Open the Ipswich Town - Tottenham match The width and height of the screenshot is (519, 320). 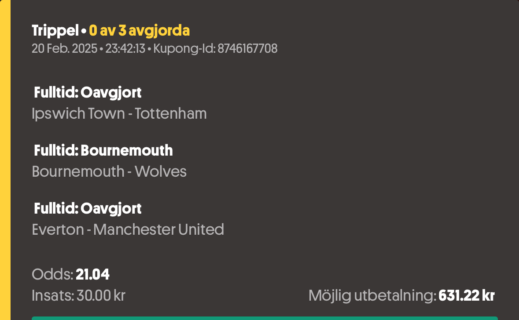[119, 114]
